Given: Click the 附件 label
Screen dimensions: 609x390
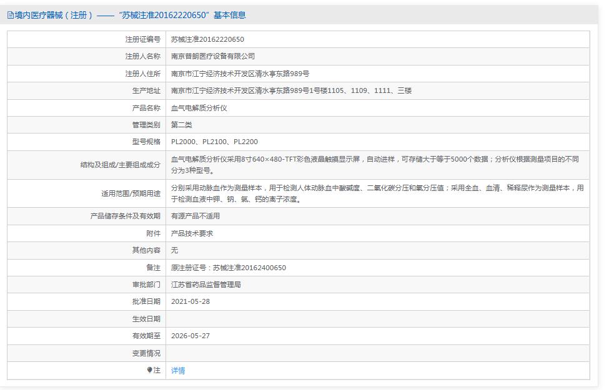Looking at the screenshot, I should coord(153,233).
